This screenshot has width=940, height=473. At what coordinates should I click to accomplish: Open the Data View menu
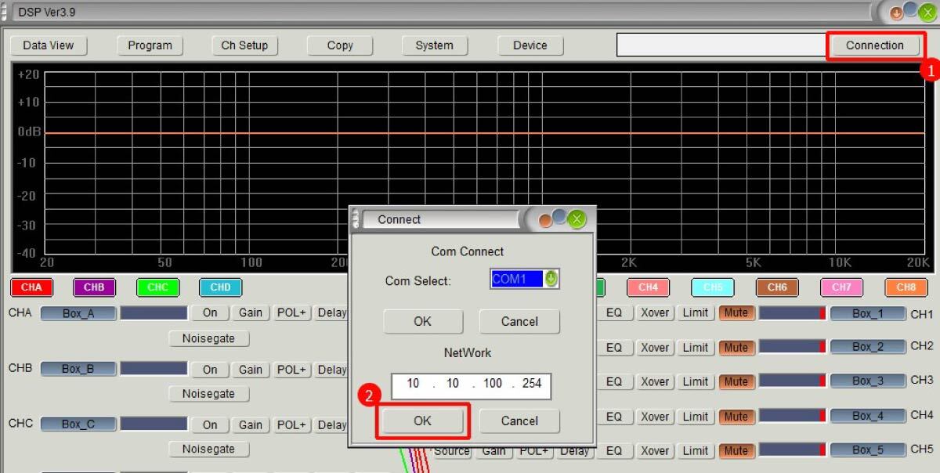point(48,45)
